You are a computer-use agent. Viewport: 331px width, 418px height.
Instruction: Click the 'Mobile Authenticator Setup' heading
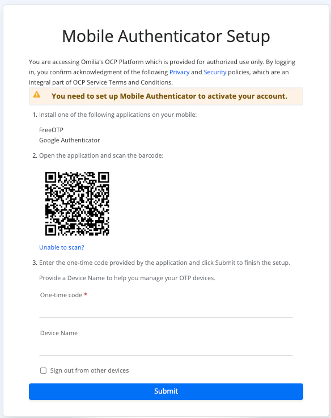(x=165, y=36)
